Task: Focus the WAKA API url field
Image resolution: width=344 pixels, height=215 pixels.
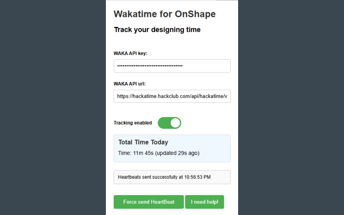Action: pyautogui.click(x=172, y=96)
